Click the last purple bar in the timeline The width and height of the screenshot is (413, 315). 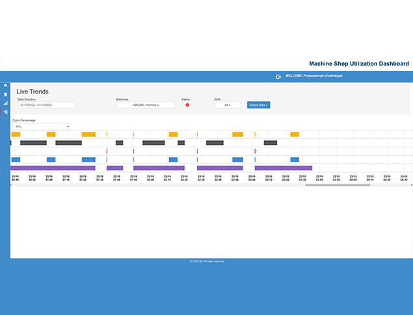(283, 168)
